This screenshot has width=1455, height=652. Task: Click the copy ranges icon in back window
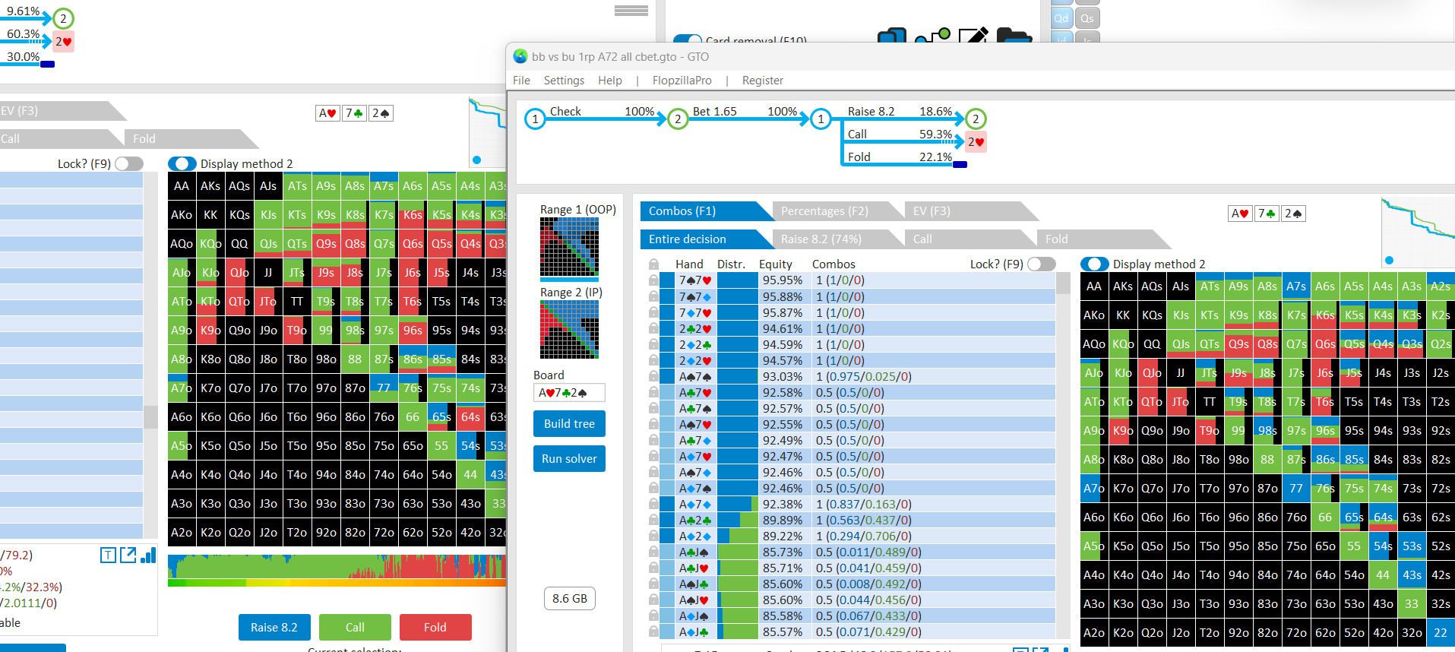[x=892, y=35]
